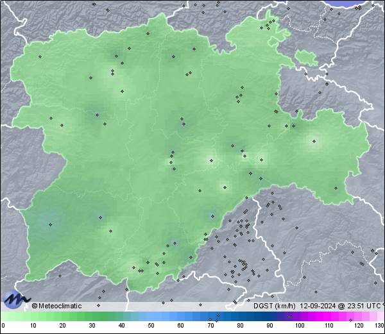385x334 pixels.
Task: Click the legend value 60
Action: (181, 326)
